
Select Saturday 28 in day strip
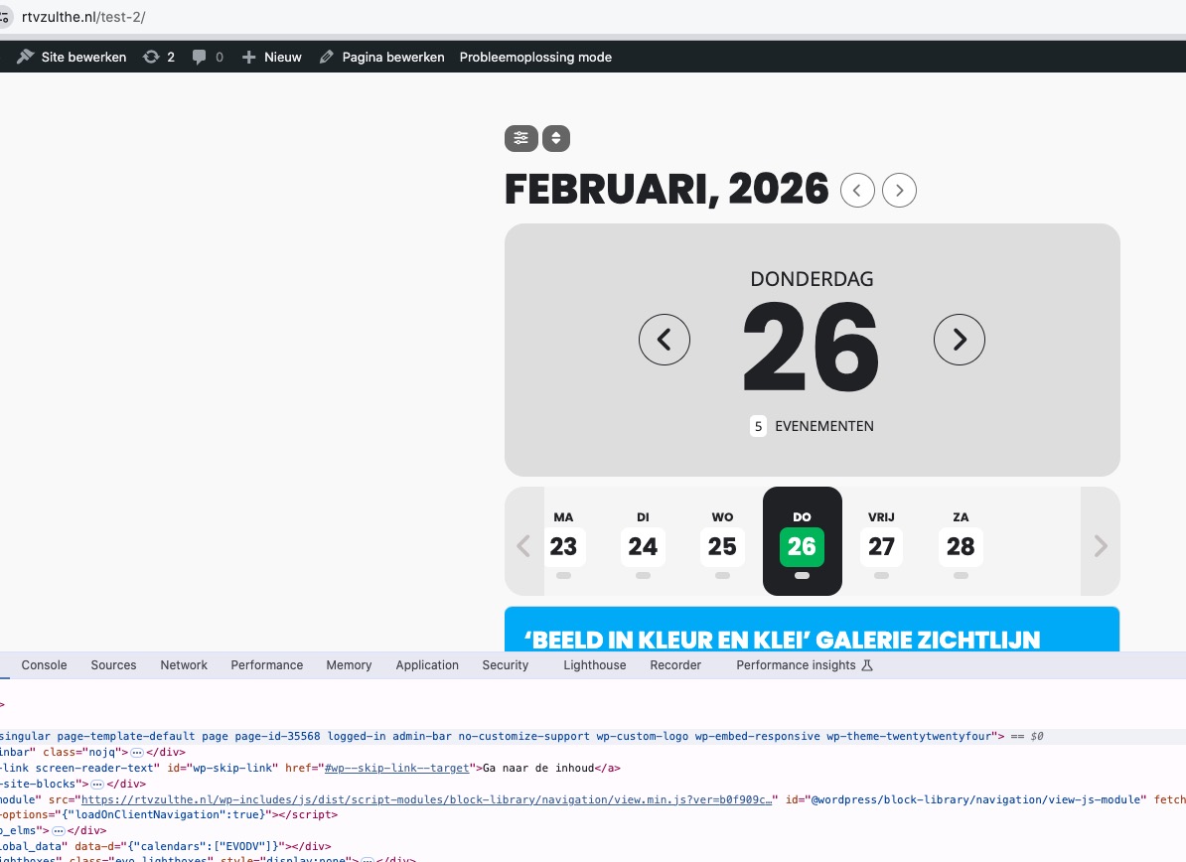(x=961, y=545)
